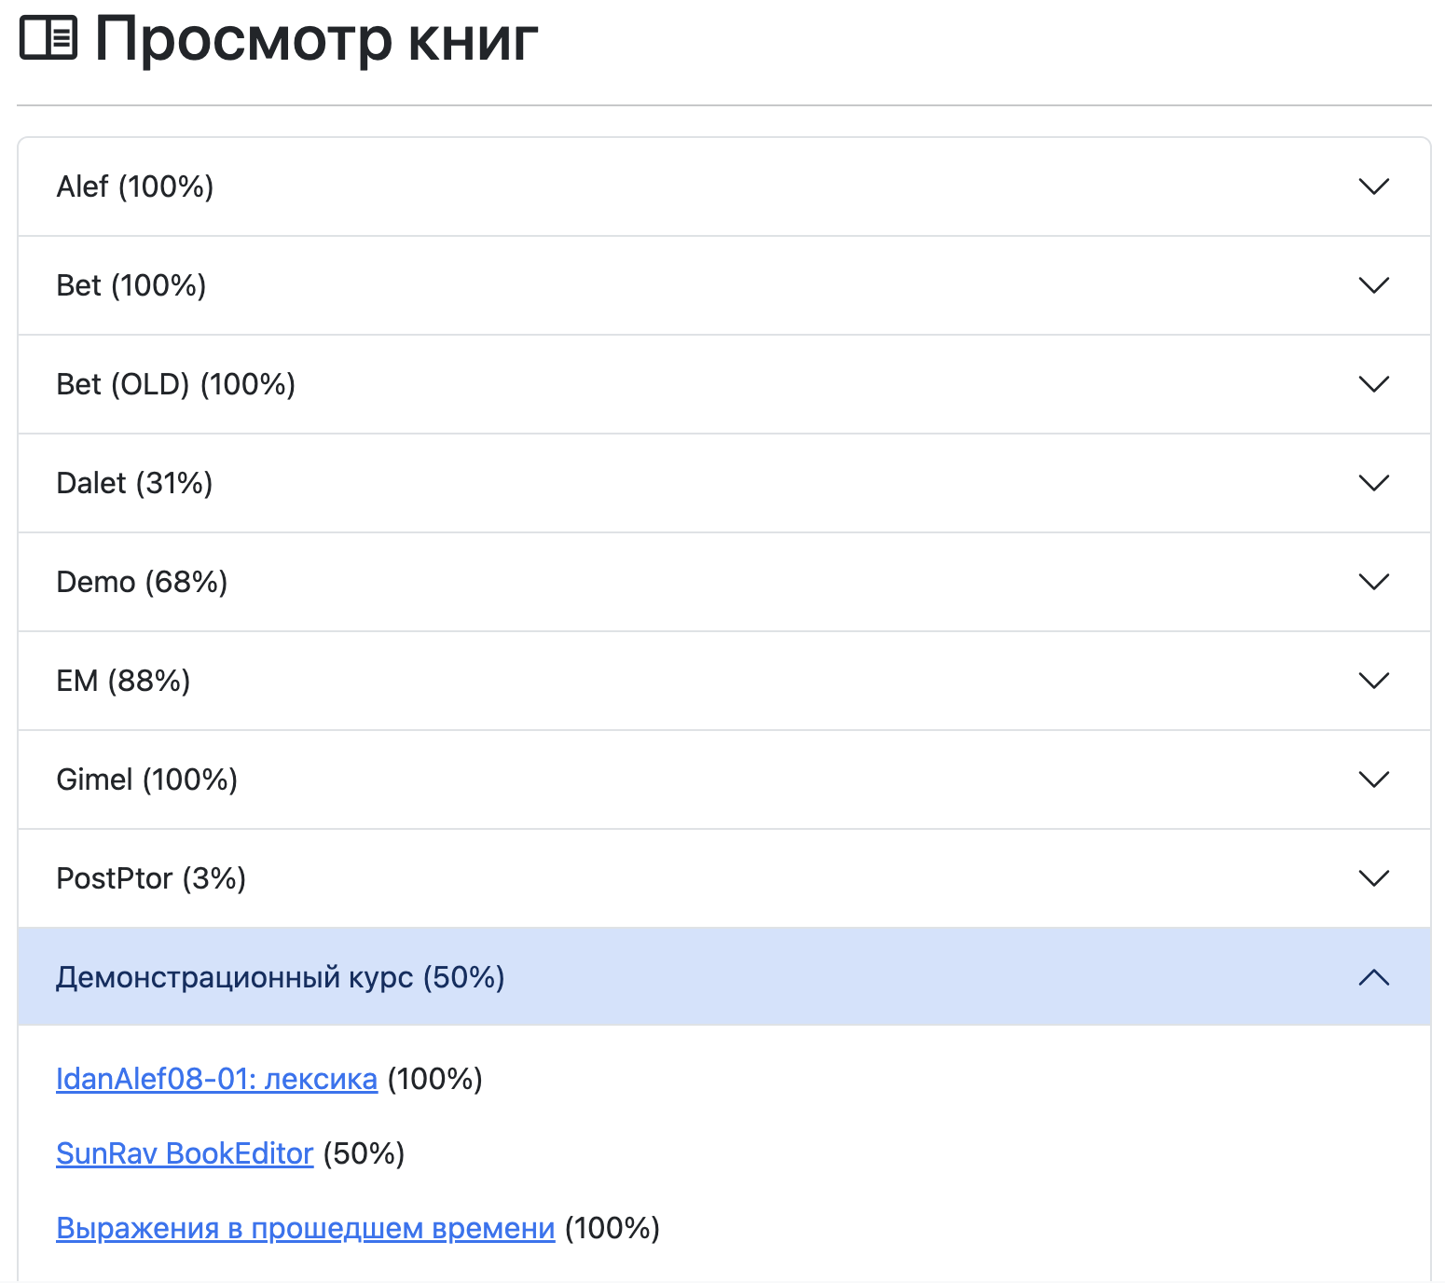
Task: Expand PostPtor (3%) chevron
Action: pos(1373,878)
